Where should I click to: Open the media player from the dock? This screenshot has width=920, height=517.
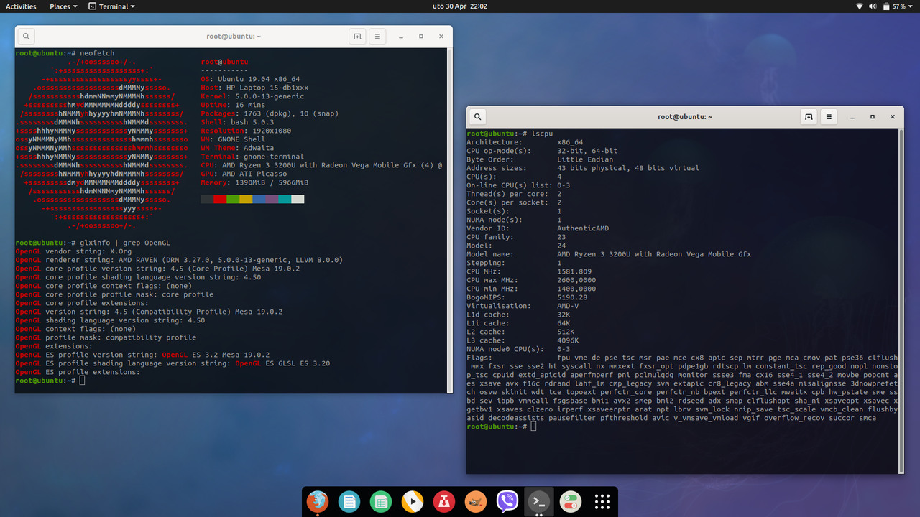tap(412, 502)
